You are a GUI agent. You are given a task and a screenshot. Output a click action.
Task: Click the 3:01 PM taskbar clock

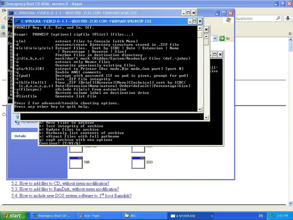tap(282, 216)
